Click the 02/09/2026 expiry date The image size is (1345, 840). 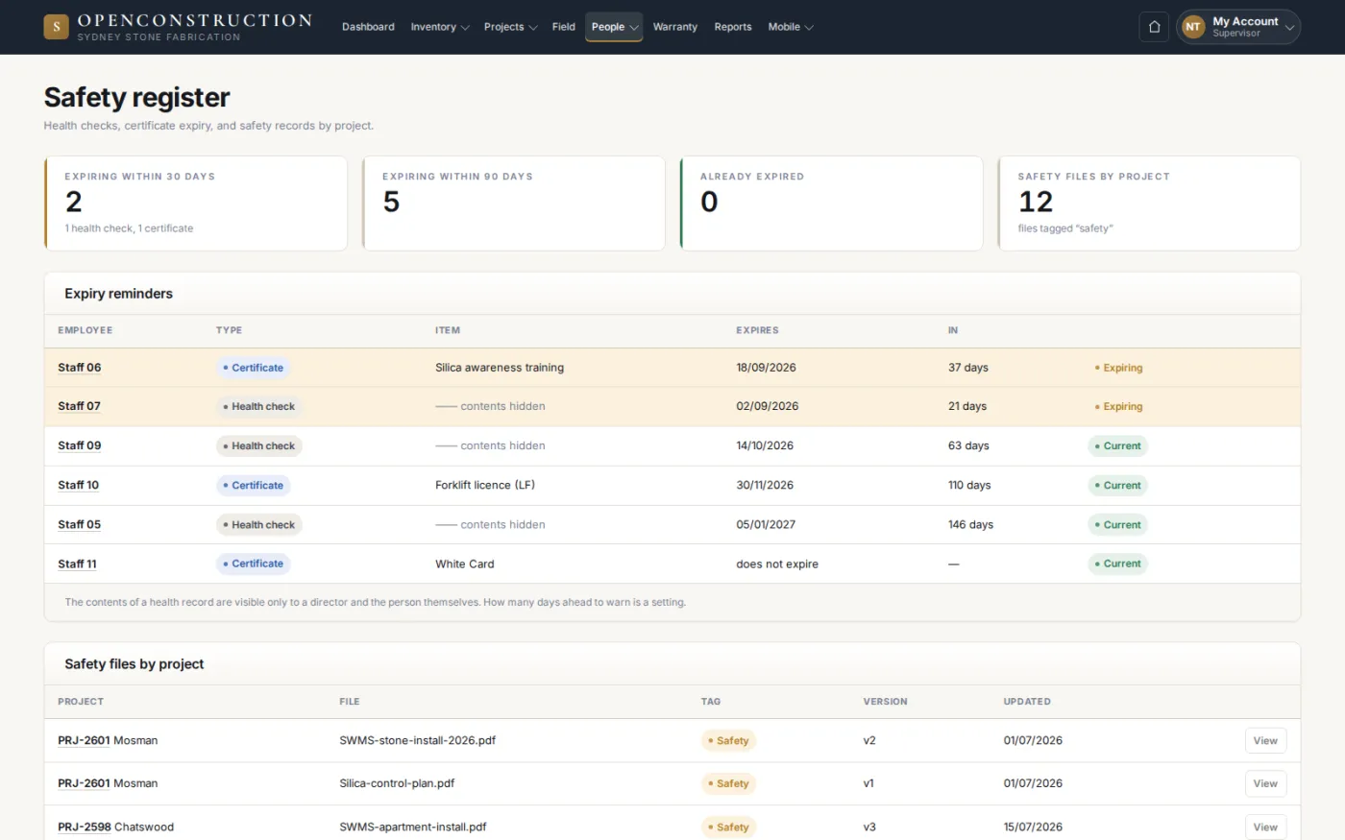point(768,406)
